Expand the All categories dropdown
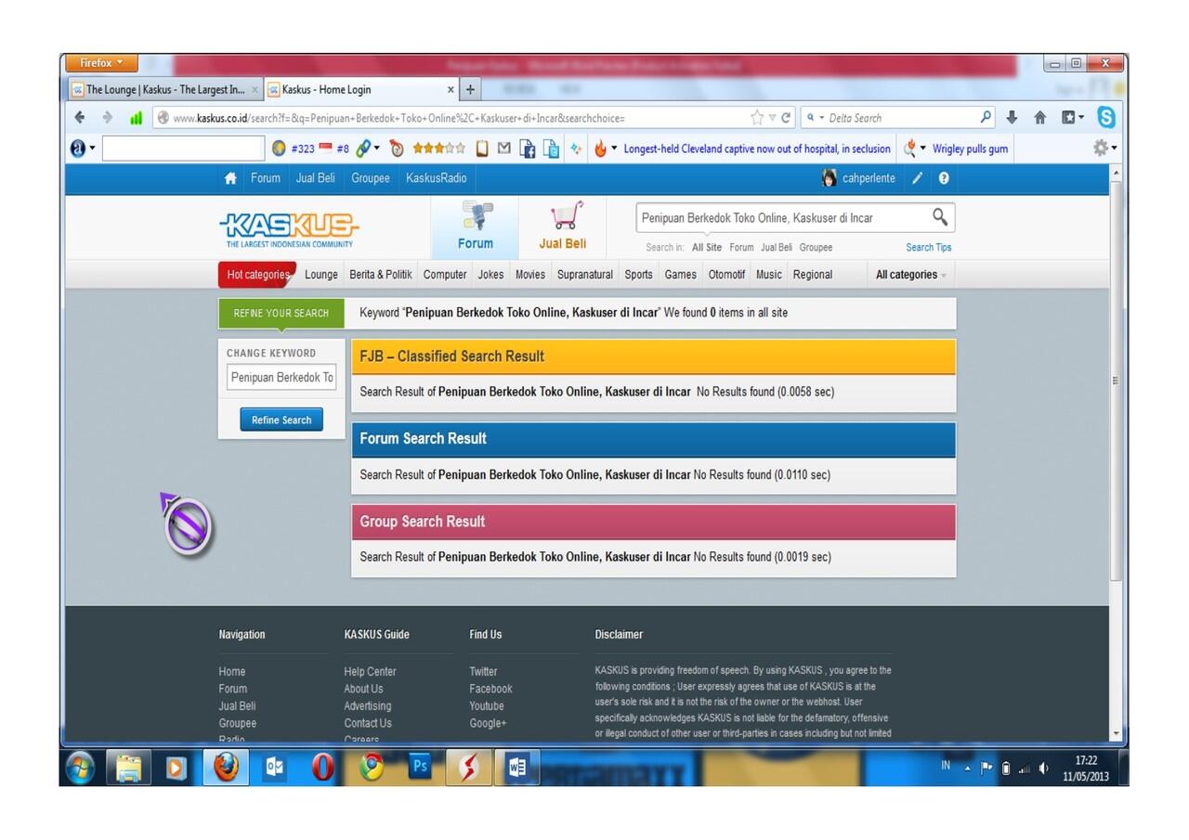 click(911, 275)
